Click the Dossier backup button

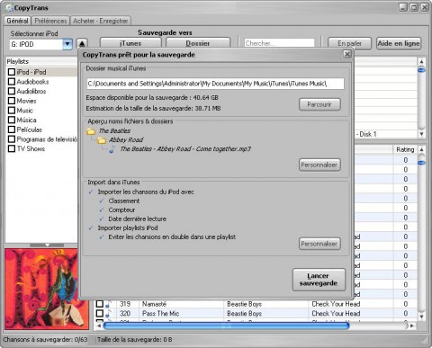click(198, 43)
